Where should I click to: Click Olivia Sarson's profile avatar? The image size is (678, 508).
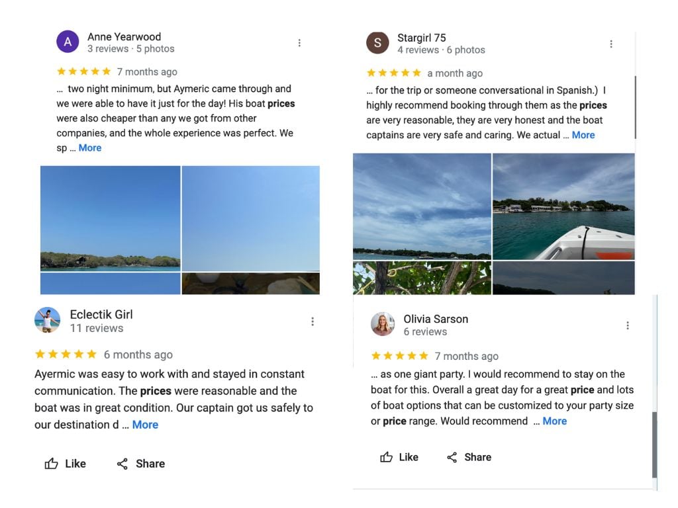pos(383,324)
